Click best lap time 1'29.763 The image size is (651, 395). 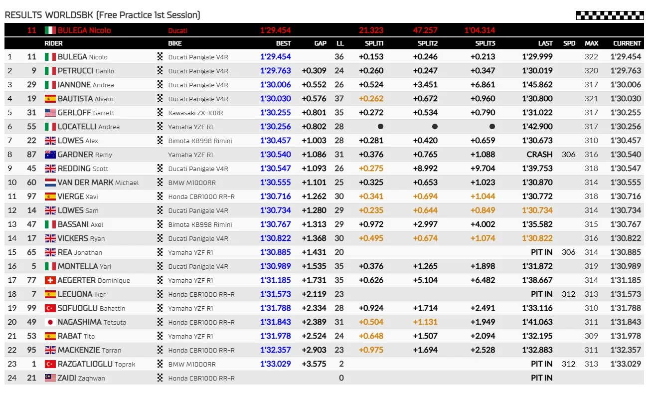pyautogui.click(x=276, y=71)
